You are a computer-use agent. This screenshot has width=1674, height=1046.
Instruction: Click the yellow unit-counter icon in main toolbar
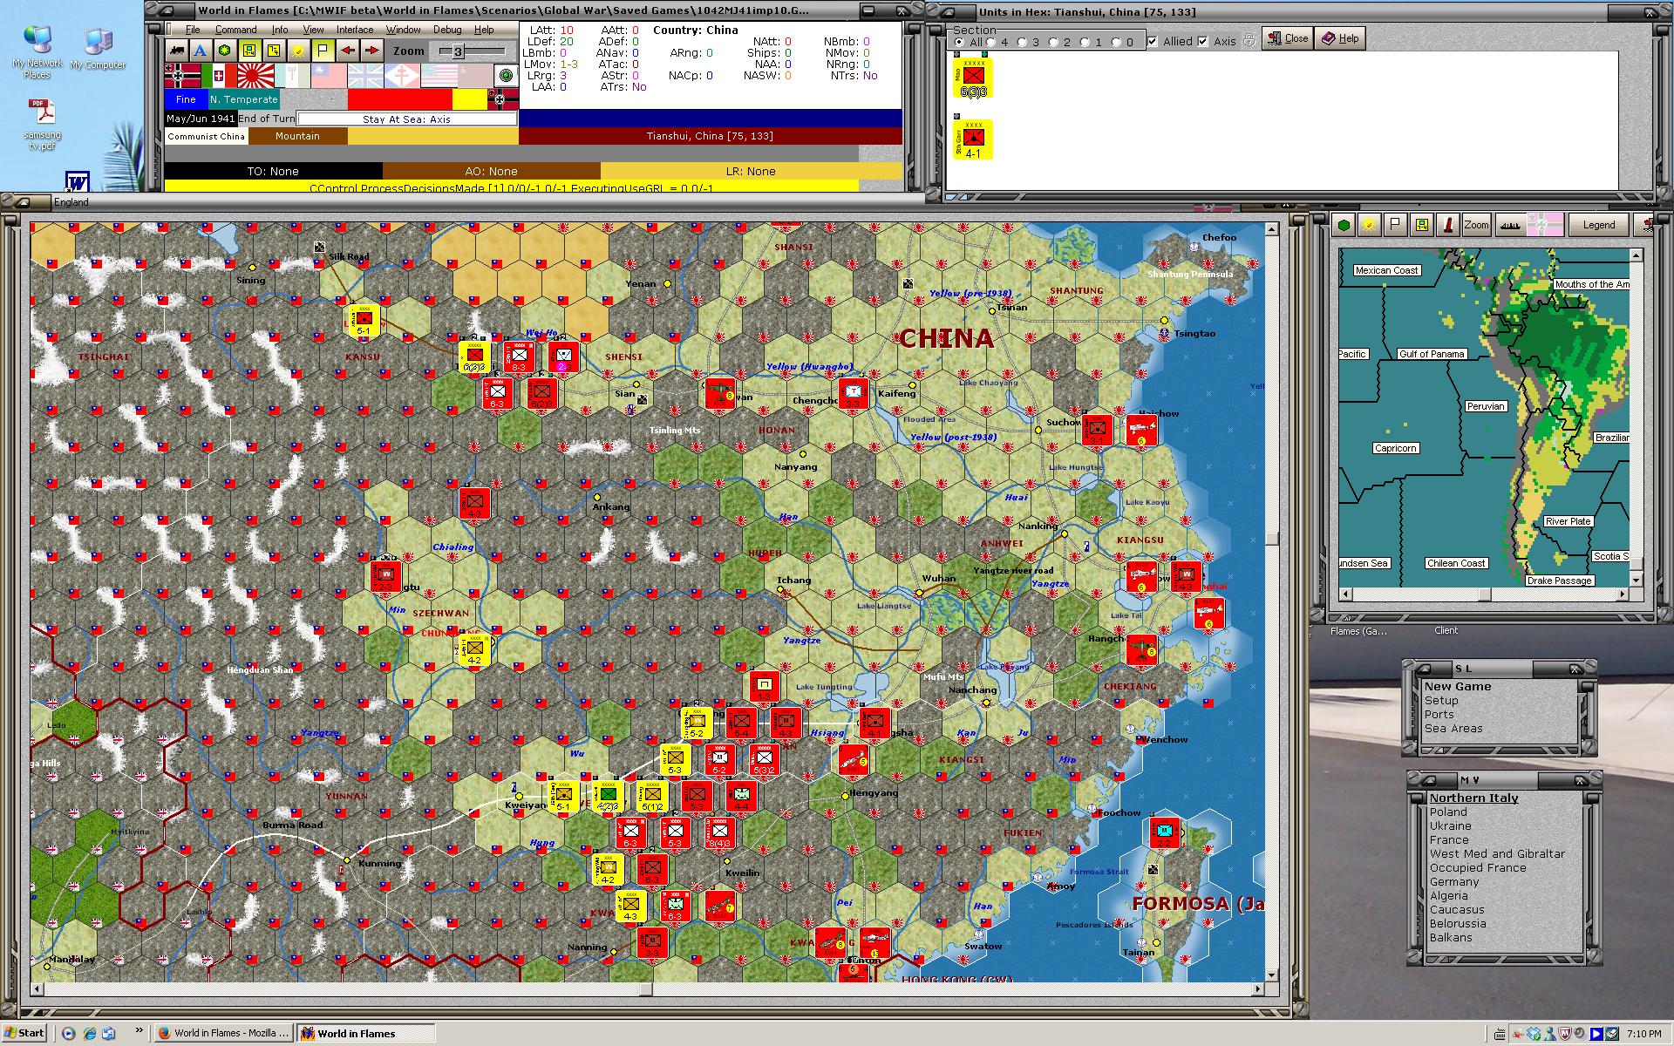coord(249,51)
